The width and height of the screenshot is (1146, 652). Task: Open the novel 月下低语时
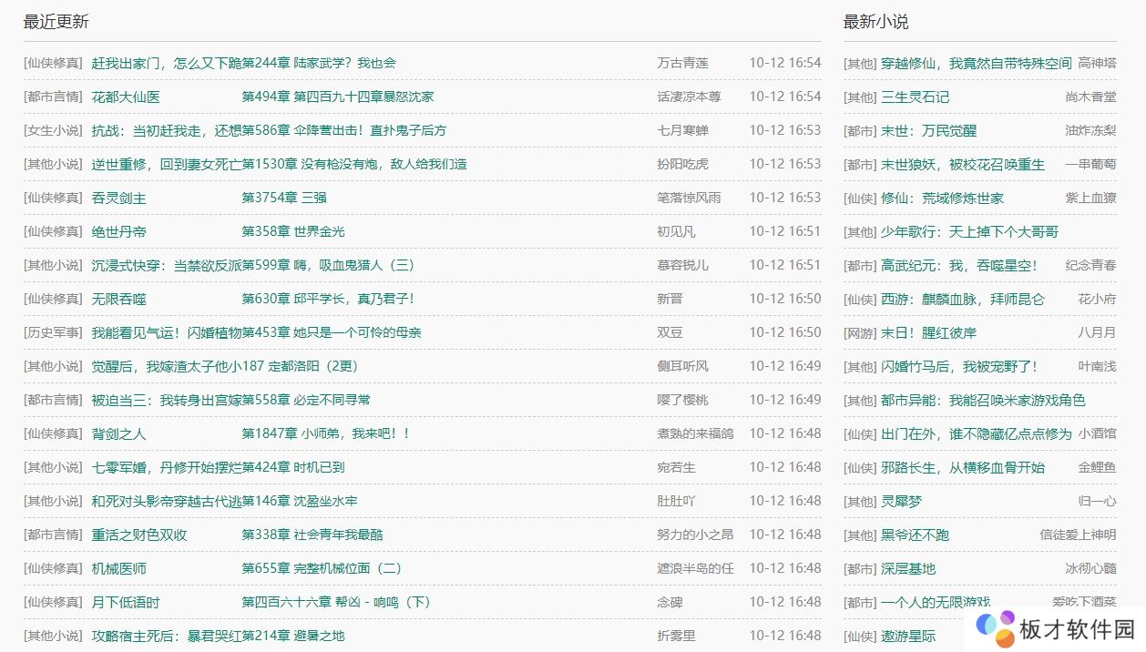click(126, 602)
